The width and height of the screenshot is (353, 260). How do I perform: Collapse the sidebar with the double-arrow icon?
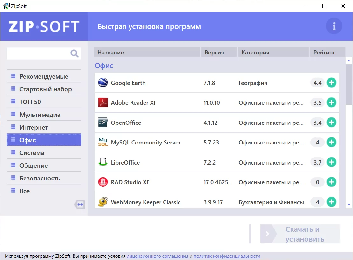pos(80,204)
